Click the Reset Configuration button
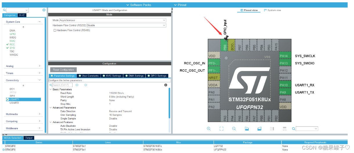Image resolution: width=354 pixels, height=153 pixels. [x=64, y=70]
